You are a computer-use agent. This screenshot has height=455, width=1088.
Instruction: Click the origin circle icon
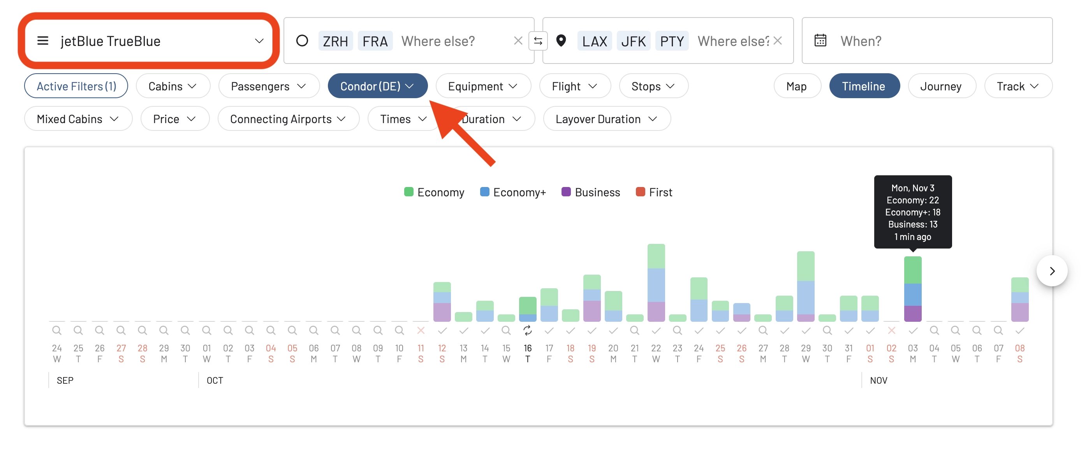point(302,41)
